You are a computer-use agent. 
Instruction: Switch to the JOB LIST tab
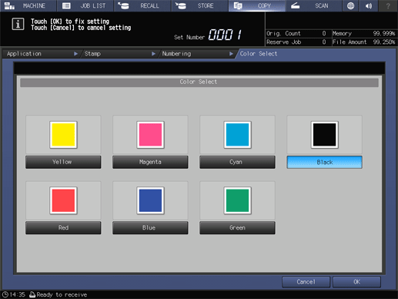(x=85, y=5)
